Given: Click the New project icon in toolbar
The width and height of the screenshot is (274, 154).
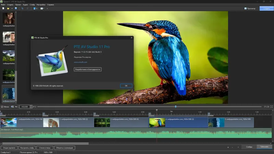Looking at the screenshot, I should coord(3,8).
